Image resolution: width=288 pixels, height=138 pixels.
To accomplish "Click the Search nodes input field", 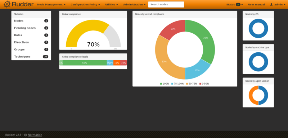I will (x=166, y=4).
